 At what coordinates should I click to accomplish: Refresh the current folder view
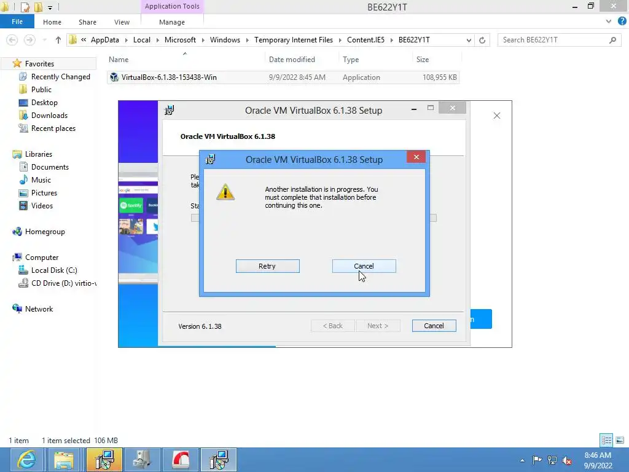482,40
